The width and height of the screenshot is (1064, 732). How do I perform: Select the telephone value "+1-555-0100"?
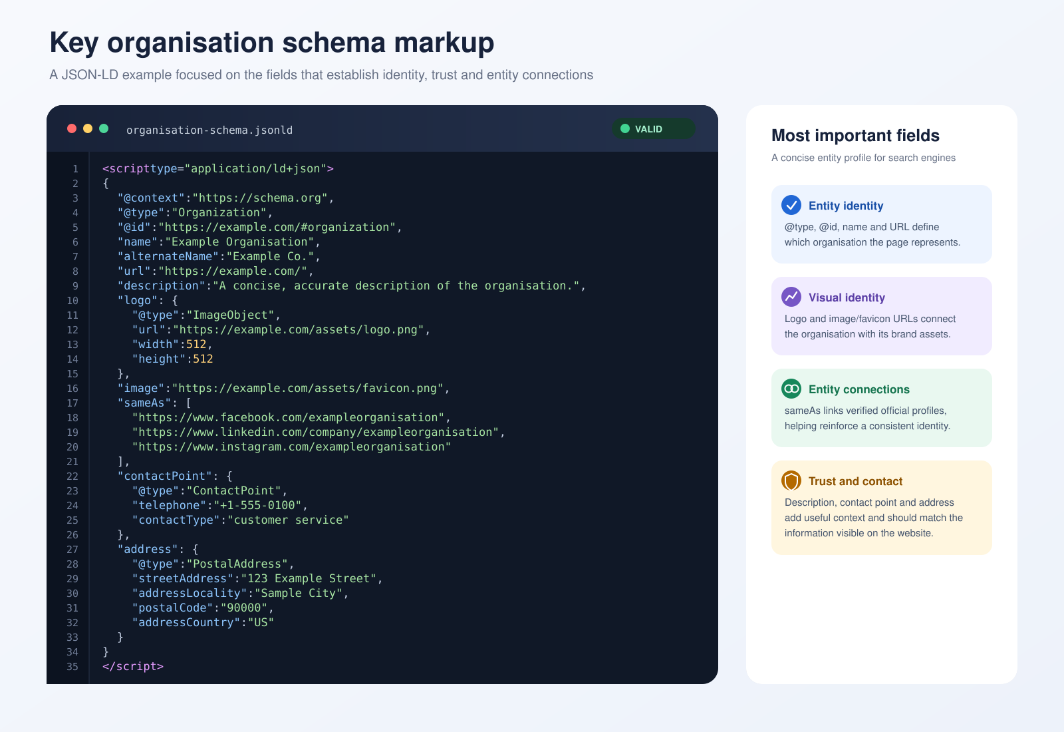point(257,505)
